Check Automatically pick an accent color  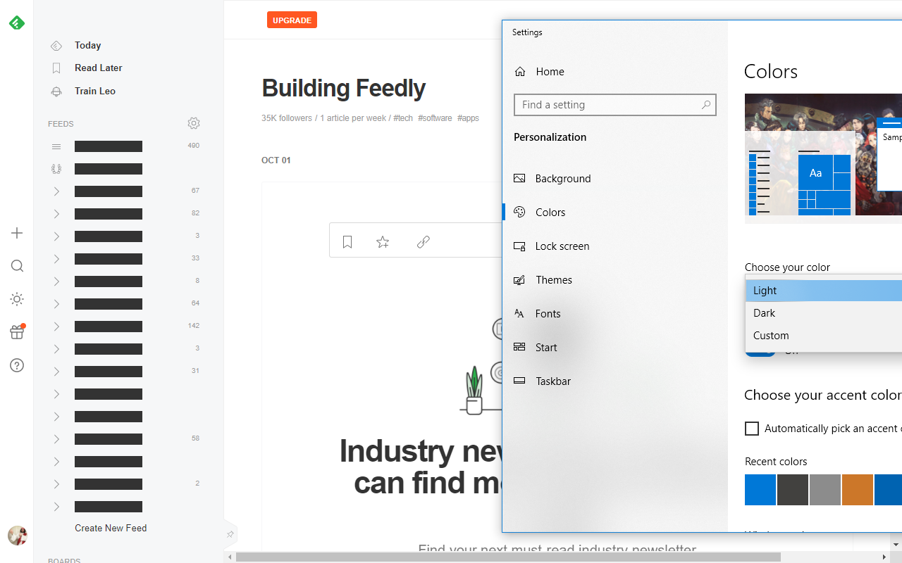752,429
